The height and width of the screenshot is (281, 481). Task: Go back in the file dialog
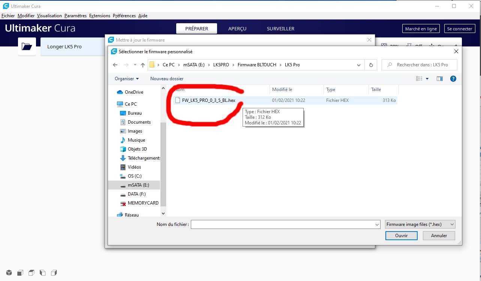115,65
